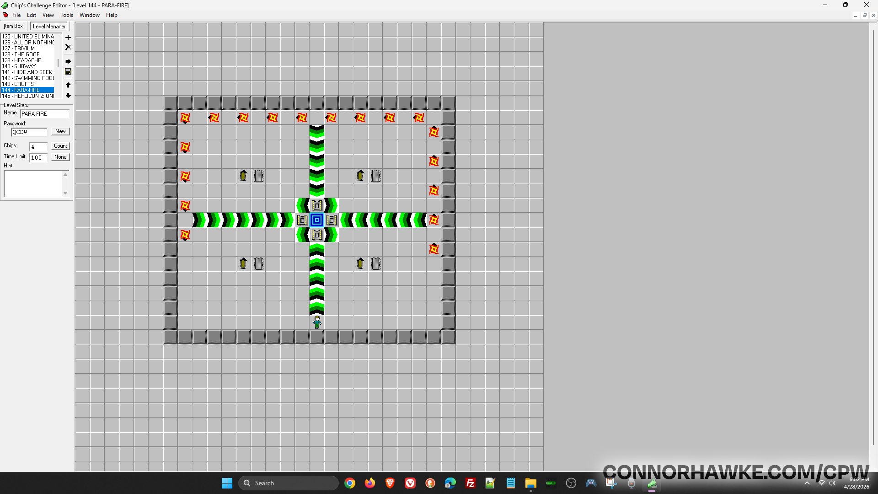Switch to the Level Manager tab
This screenshot has height=494, width=878.
49,27
